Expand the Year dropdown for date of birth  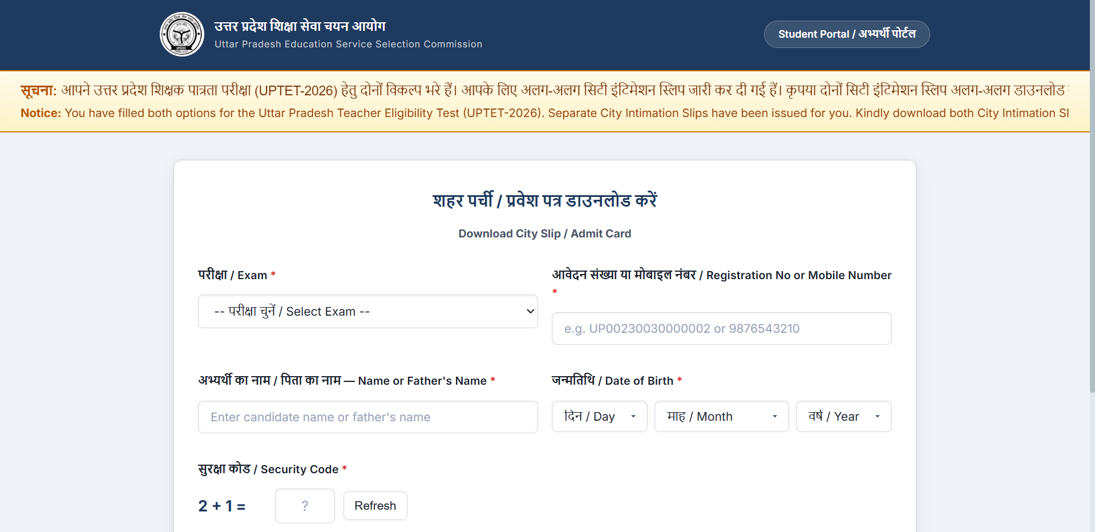pos(843,417)
